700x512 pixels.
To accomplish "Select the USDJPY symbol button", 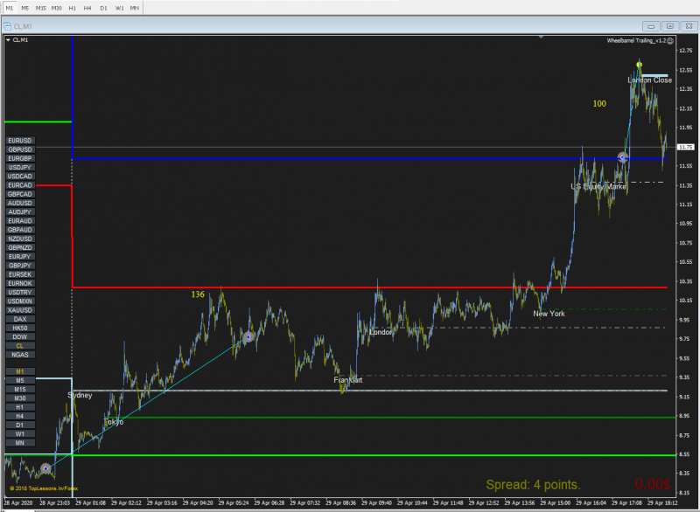I will pyautogui.click(x=20, y=168).
